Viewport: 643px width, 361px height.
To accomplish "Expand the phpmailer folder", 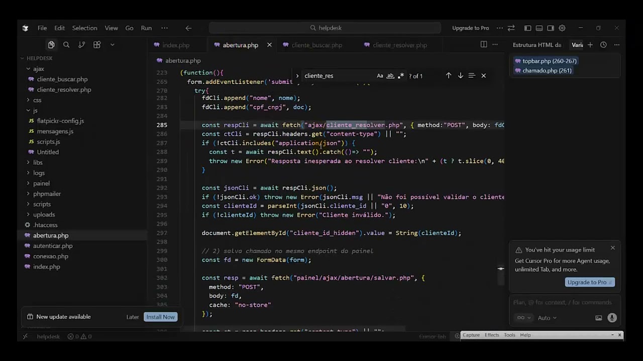I will pyautogui.click(x=47, y=194).
